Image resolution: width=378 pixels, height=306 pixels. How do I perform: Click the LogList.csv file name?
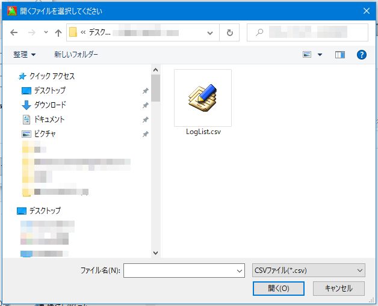203,132
